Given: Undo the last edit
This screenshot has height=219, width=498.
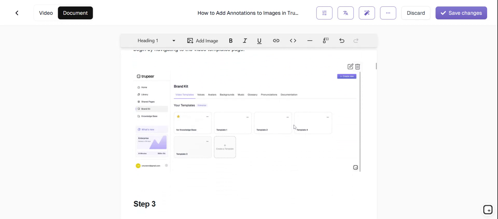Looking at the screenshot, I should [x=342, y=41].
